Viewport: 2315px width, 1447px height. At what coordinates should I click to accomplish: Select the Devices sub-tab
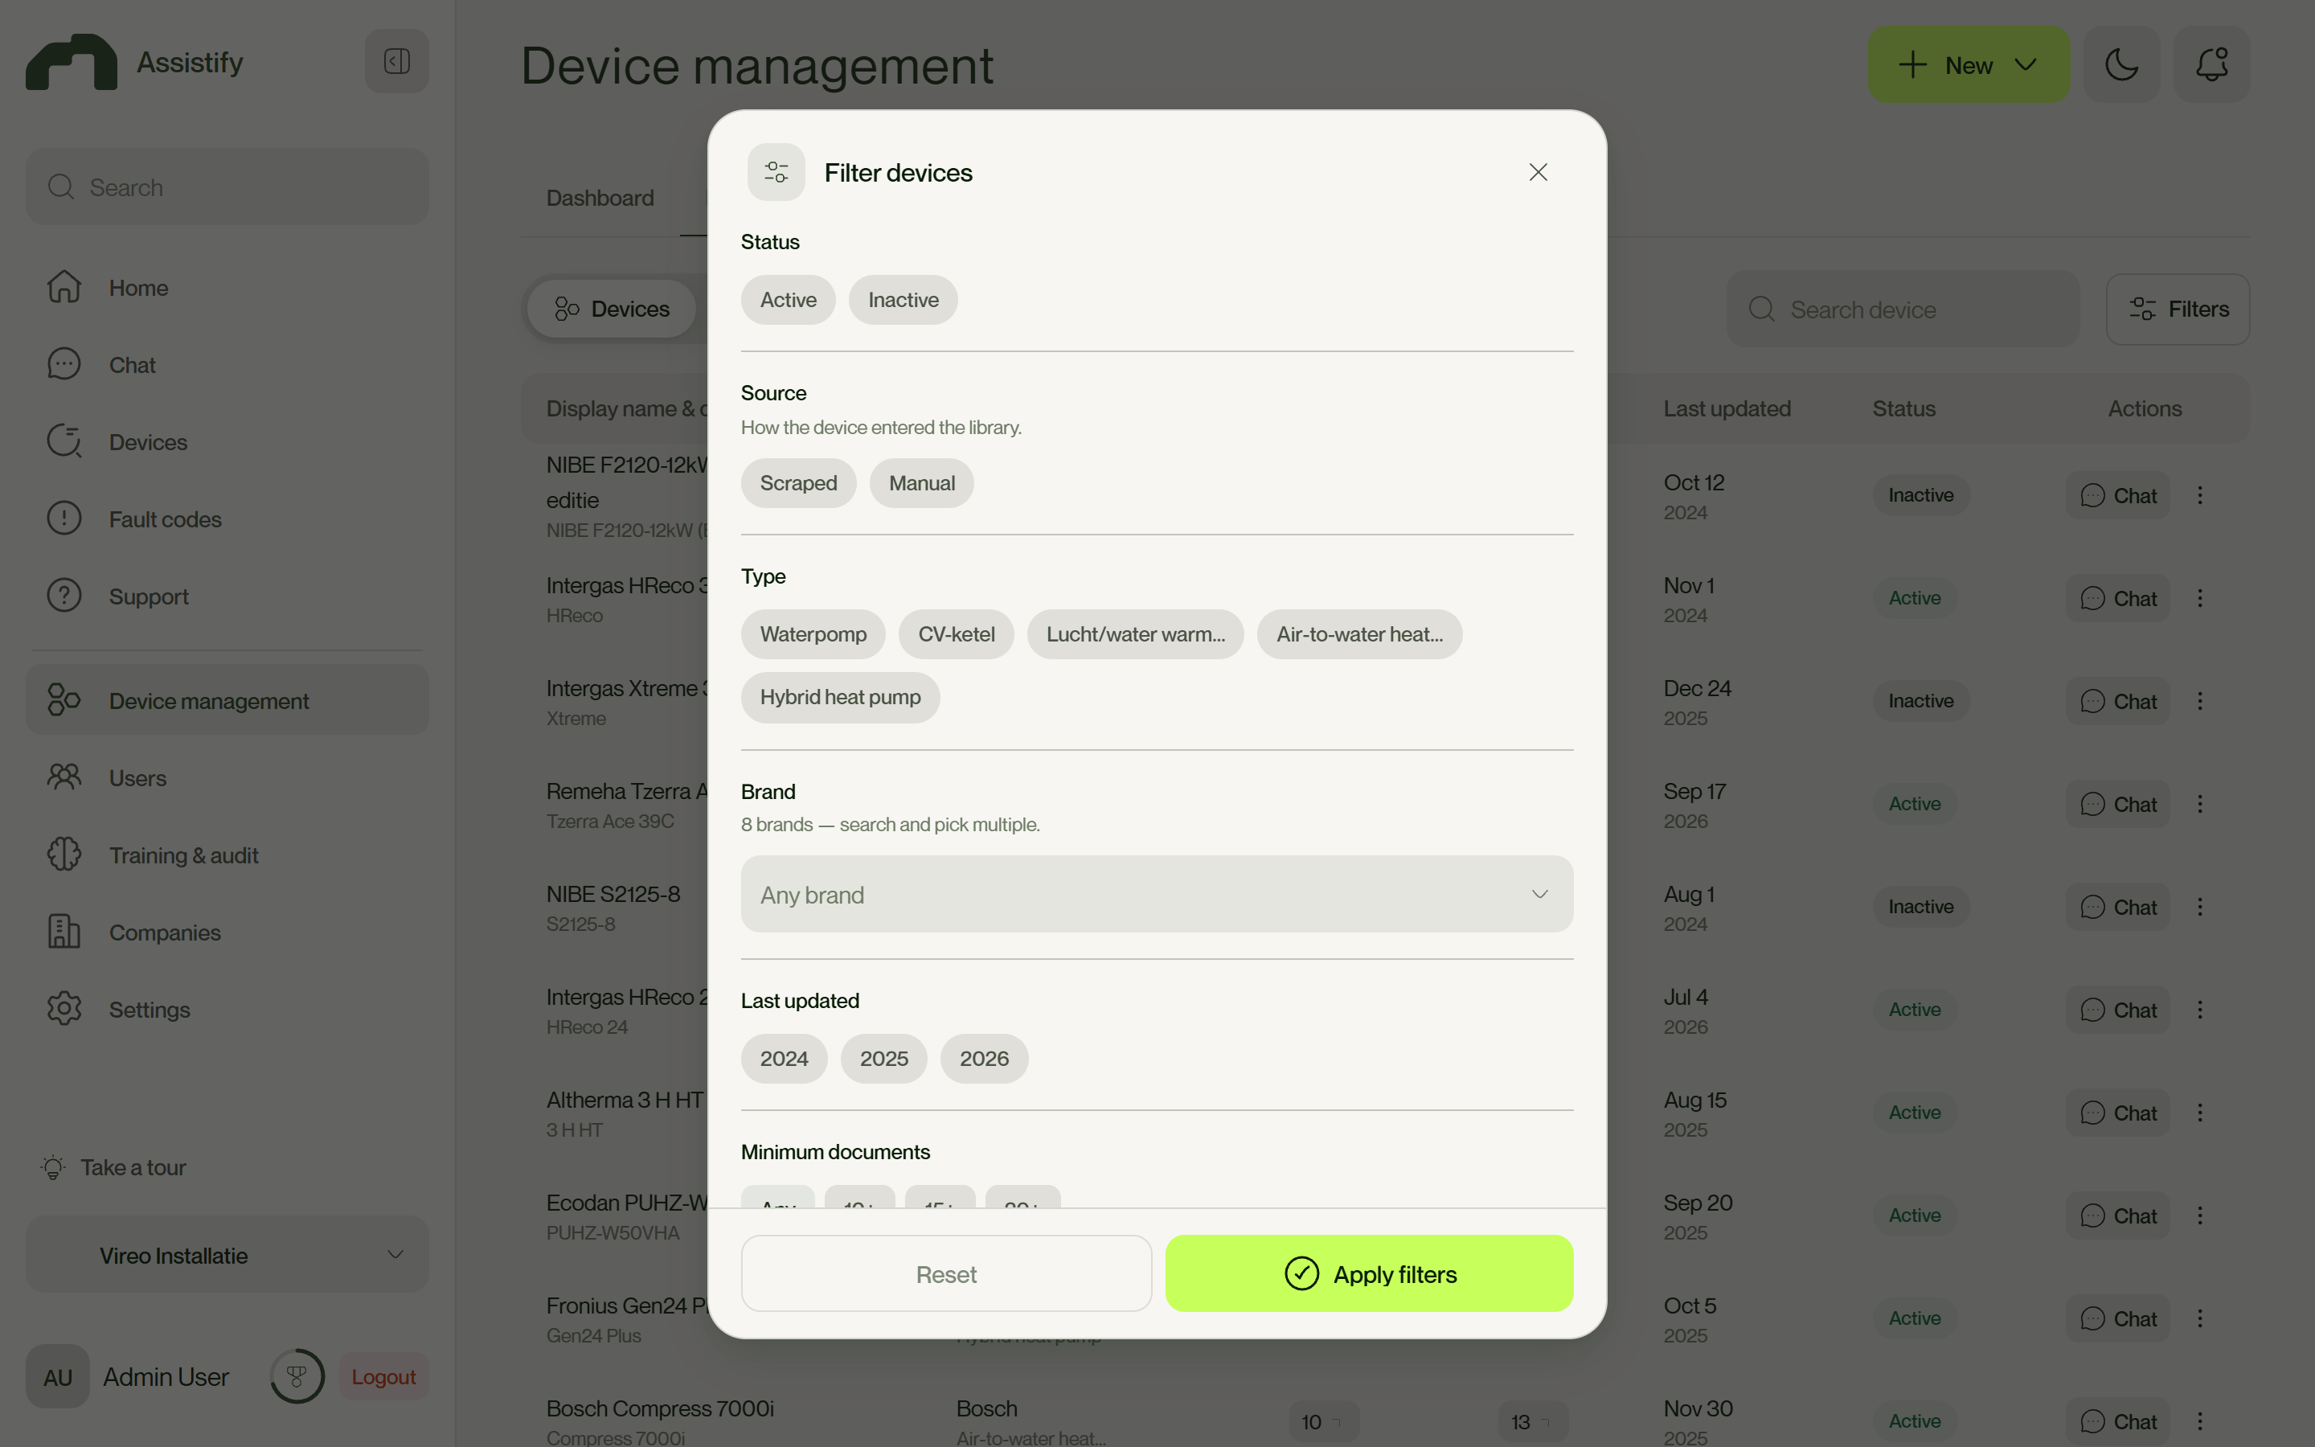(611, 309)
